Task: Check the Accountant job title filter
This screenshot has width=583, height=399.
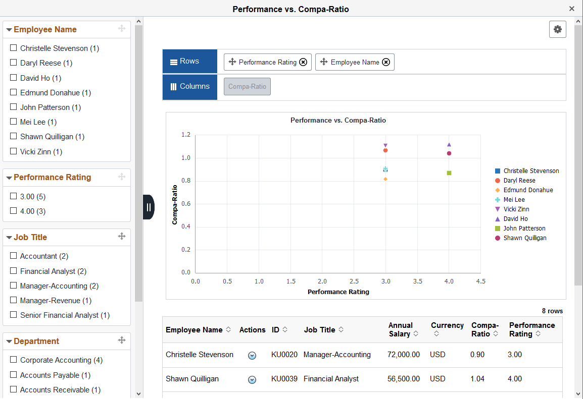Action: [x=13, y=256]
